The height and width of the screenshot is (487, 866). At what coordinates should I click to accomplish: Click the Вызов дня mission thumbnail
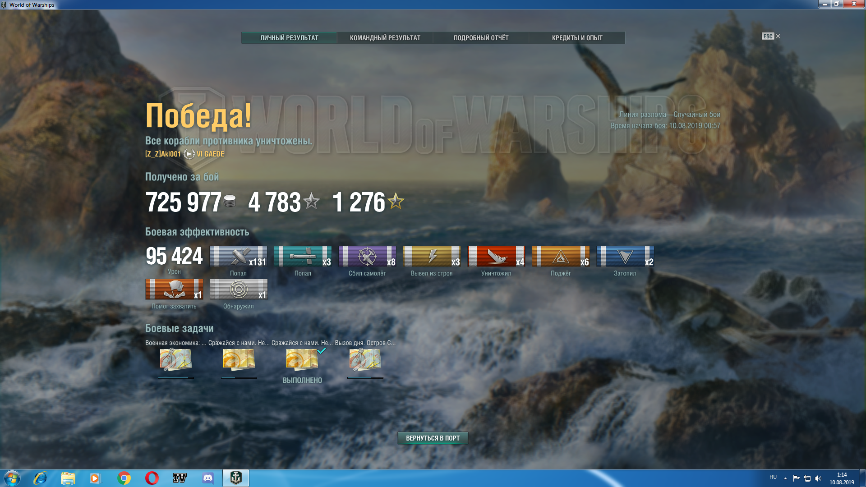point(365,360)
